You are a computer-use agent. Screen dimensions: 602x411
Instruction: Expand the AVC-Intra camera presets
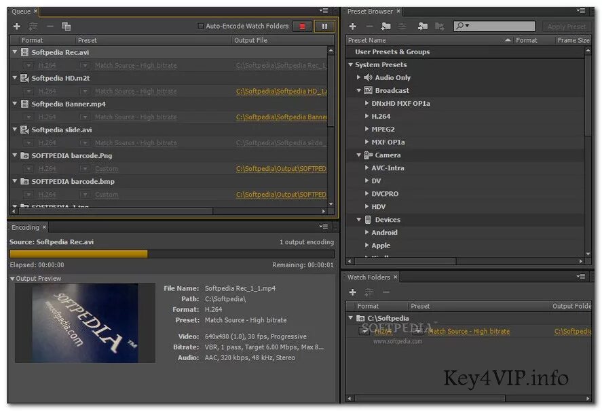point(366,168)
